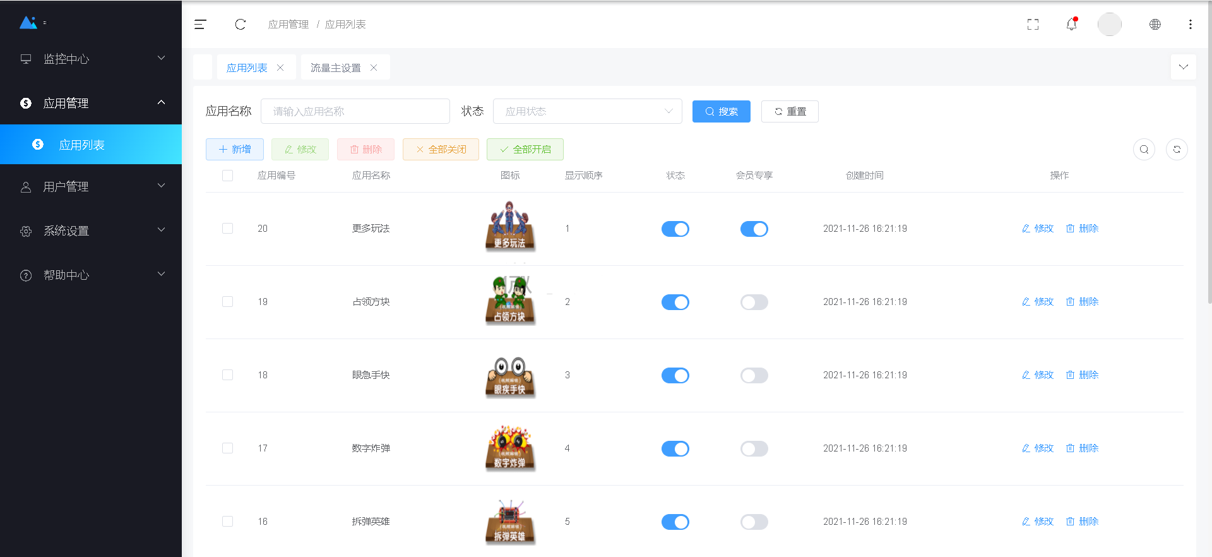Image resolution: width=1212 pixels, height=557 pixels.
Task: Click 删除 link for 眼急手快 row
Action: coord(1083,375)
